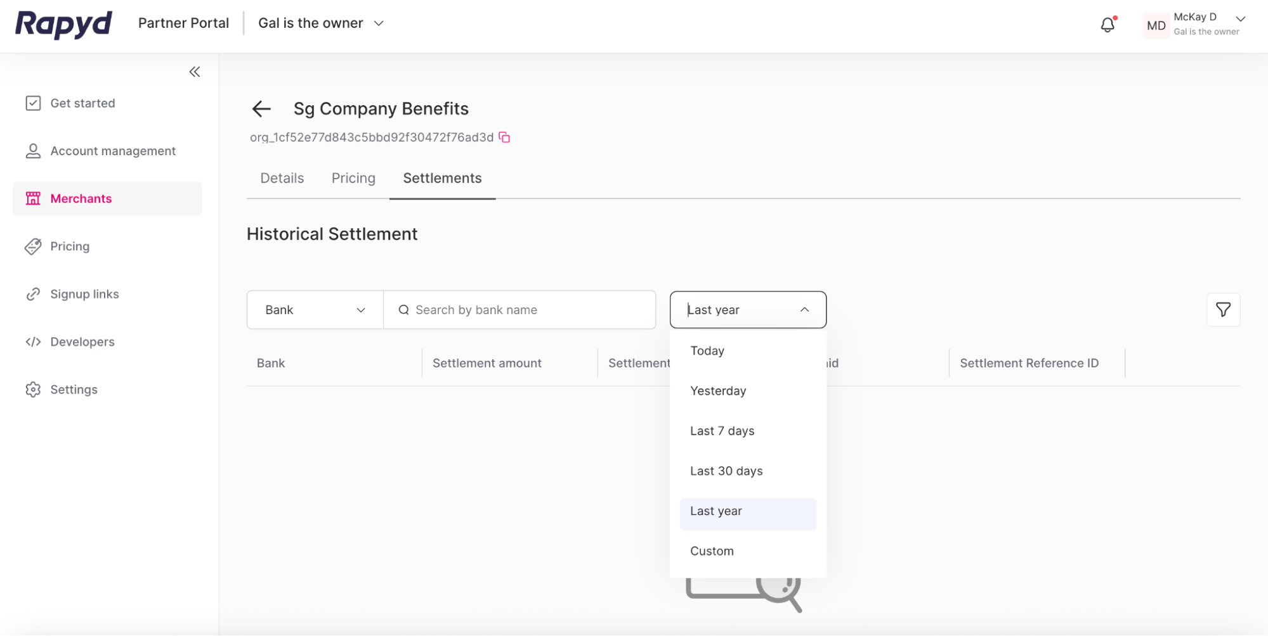1268x636 pixels.
Task: Copy the merchant organization ID
Action: [x=504, y=137]
